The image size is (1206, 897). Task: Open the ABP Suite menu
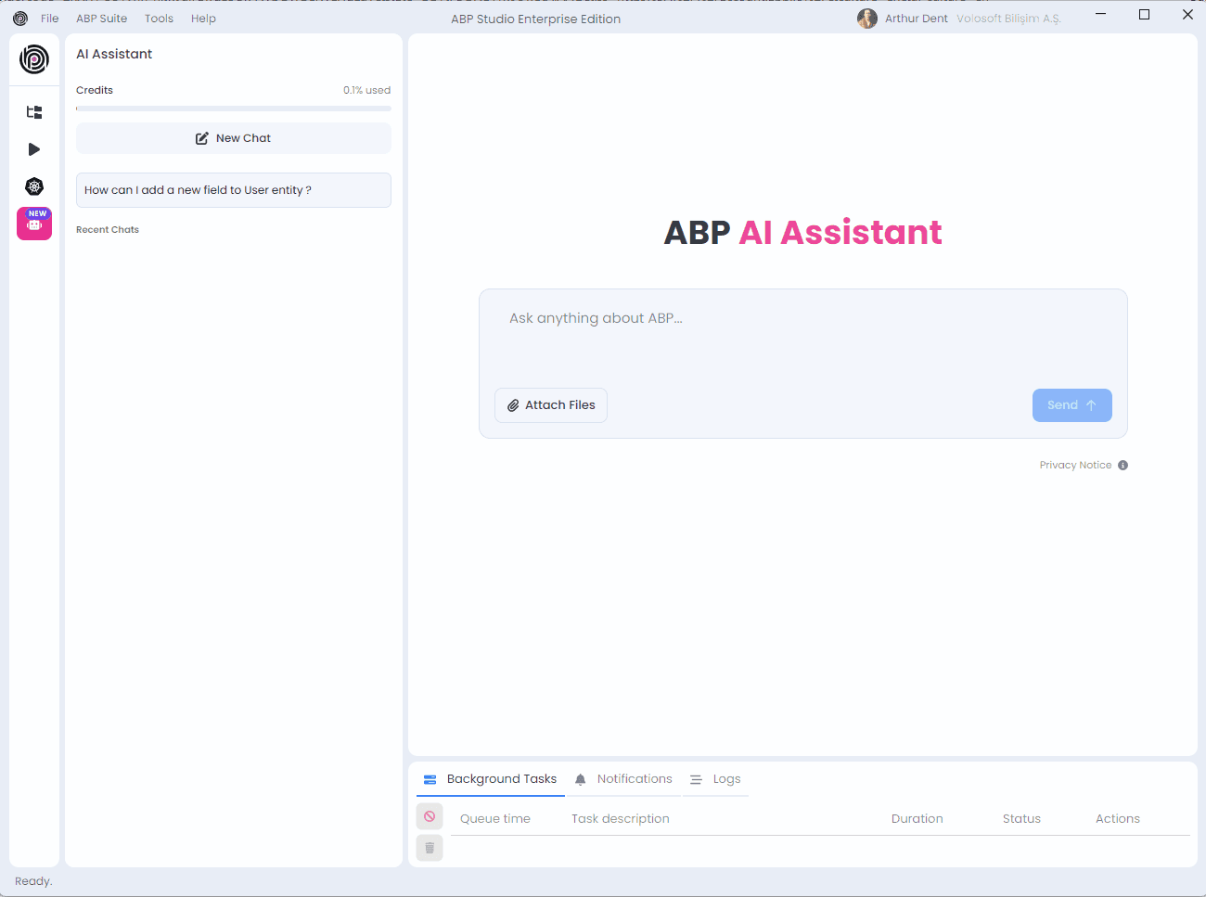click(101, 18)
